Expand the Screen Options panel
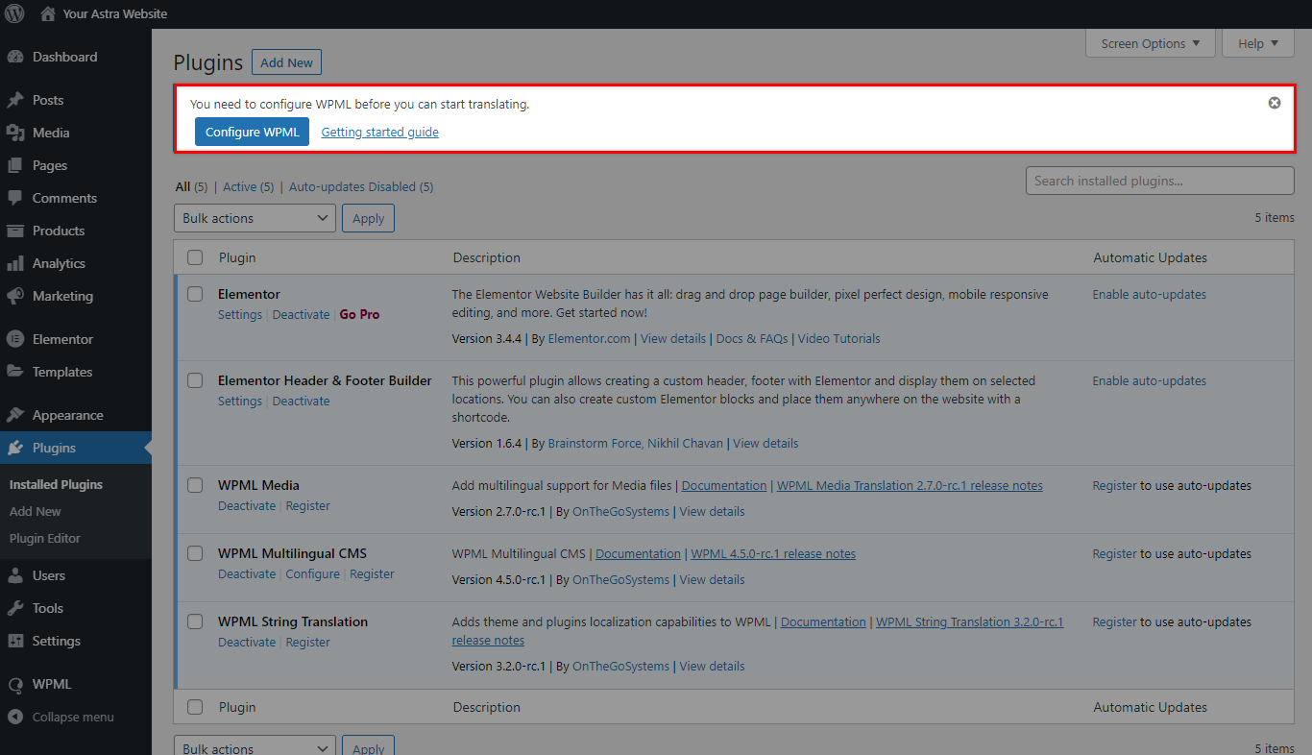This screenshot has height=755, width=1312. click(1151, 43)
